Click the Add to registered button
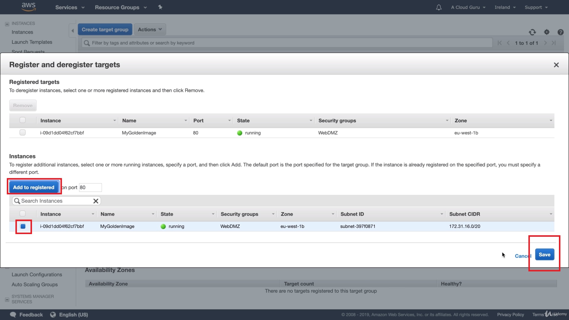569x320 pixels. tap(34, 187)
